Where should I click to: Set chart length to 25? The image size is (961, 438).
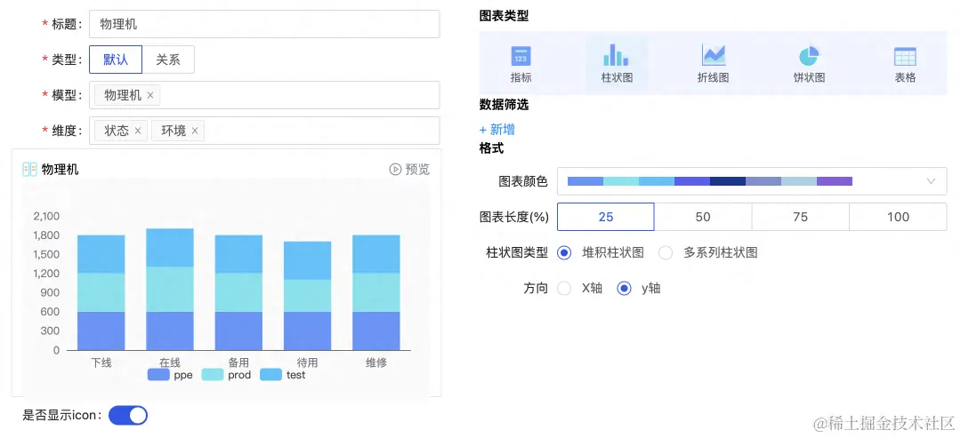[606, 217]
